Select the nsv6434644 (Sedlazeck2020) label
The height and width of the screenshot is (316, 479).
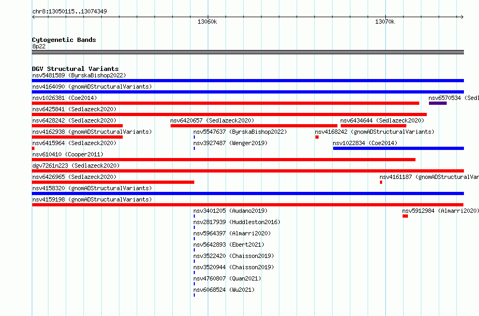(x=382, y=120)
